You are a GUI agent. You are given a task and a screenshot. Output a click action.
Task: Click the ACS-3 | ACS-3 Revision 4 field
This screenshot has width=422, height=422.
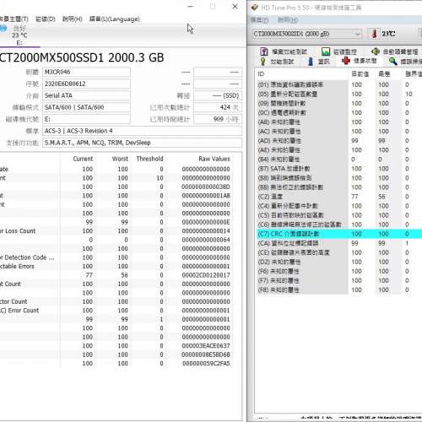142,131
